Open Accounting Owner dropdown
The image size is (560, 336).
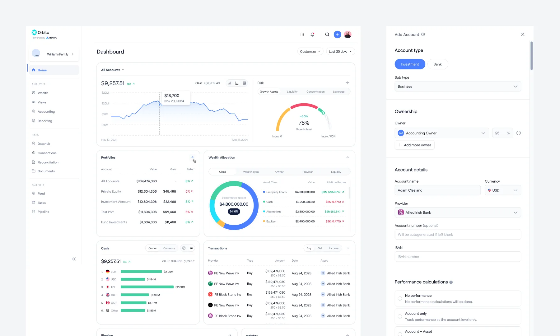[x=442, y=133]
